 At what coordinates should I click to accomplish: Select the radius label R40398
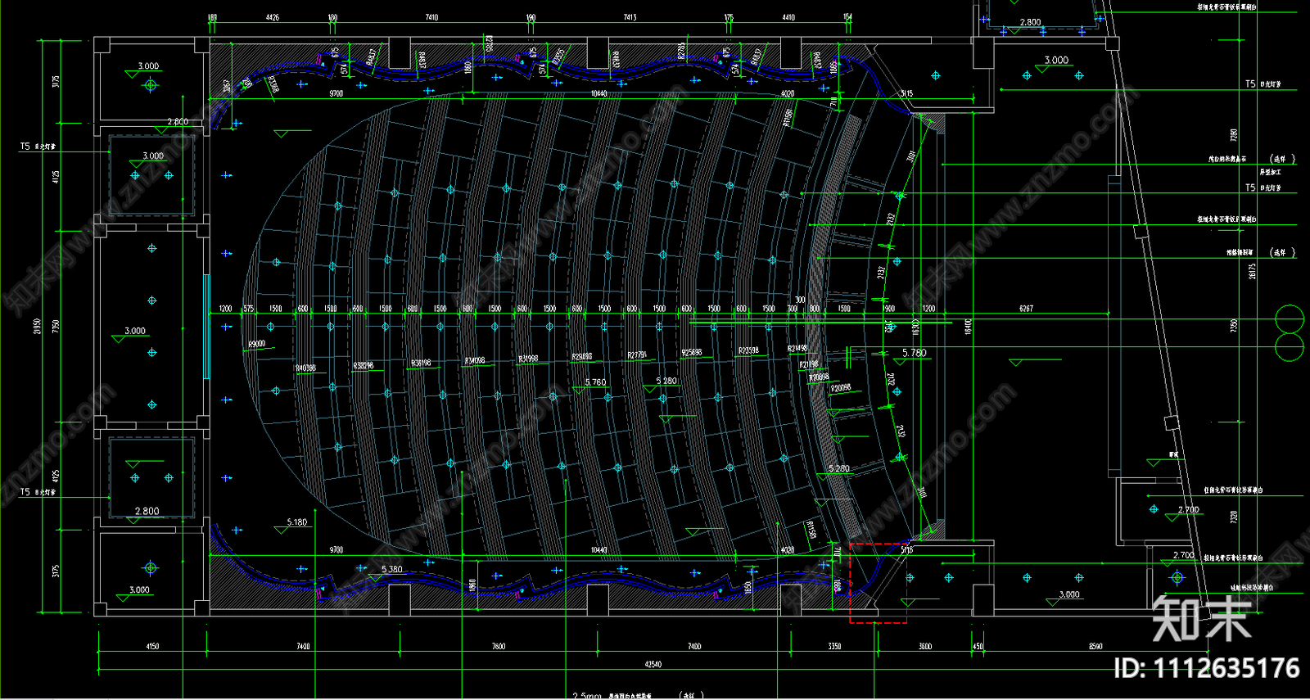(x=305, y=368)
